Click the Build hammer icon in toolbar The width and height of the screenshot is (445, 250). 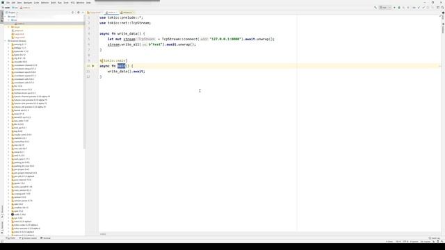tap(375, 8)
